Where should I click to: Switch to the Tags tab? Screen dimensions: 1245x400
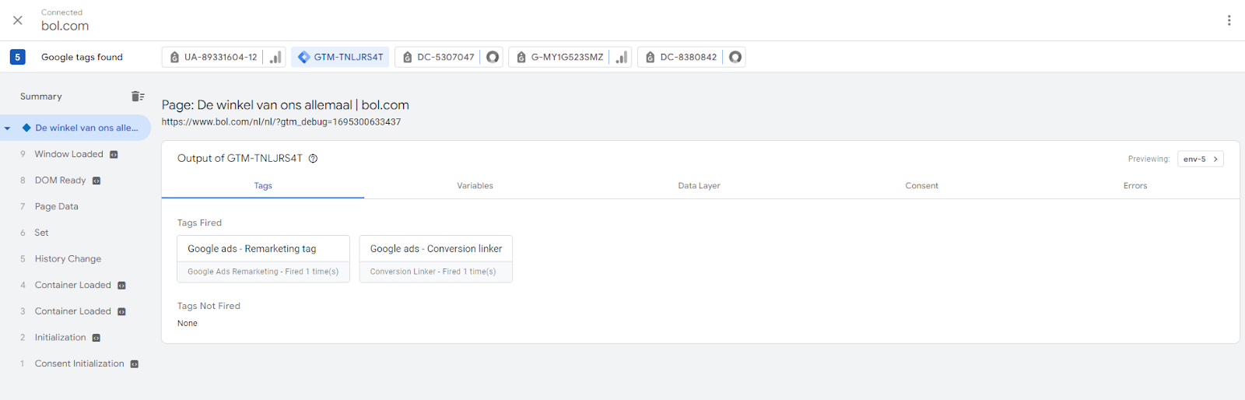263,186
